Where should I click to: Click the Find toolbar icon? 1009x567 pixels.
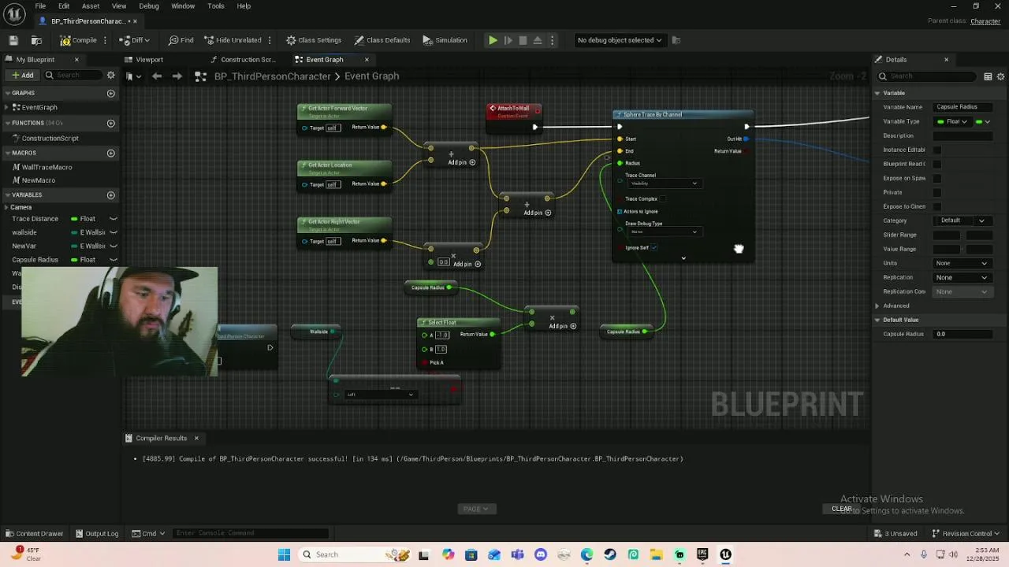point(181,40)
